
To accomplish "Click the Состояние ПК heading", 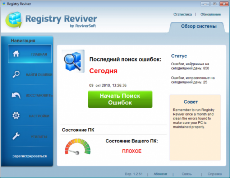I will pyautogui.click(x=78, y=130).
